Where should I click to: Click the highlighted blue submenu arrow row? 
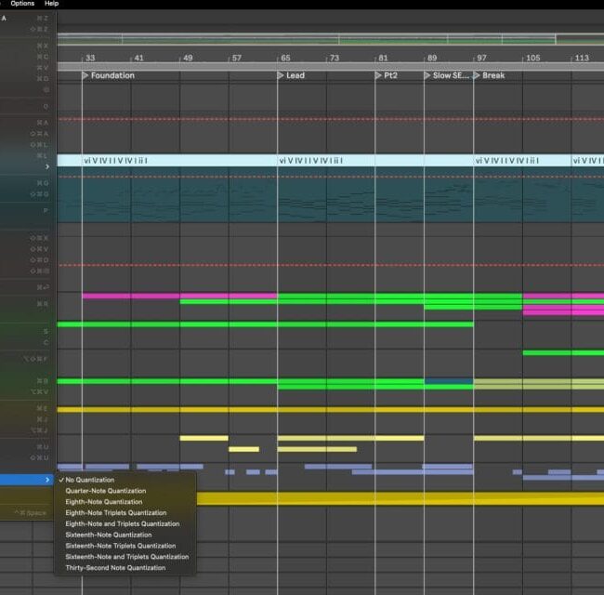click(28, 480)
